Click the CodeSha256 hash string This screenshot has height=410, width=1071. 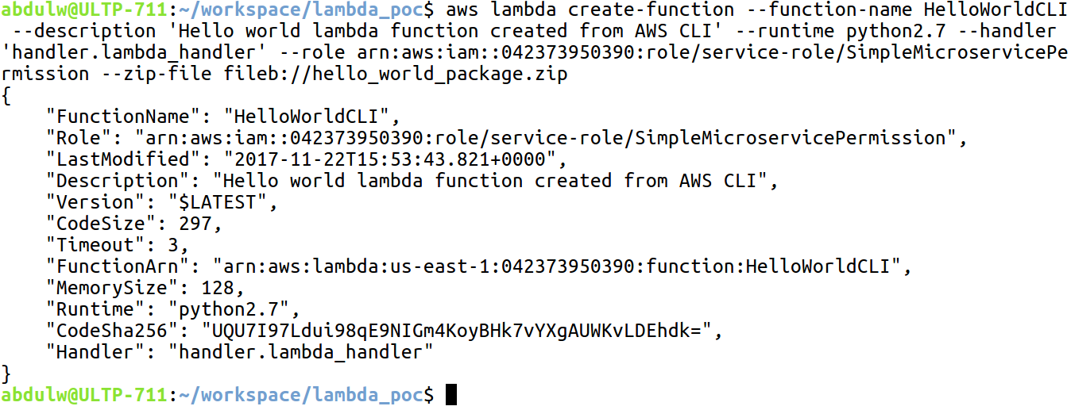457,331
